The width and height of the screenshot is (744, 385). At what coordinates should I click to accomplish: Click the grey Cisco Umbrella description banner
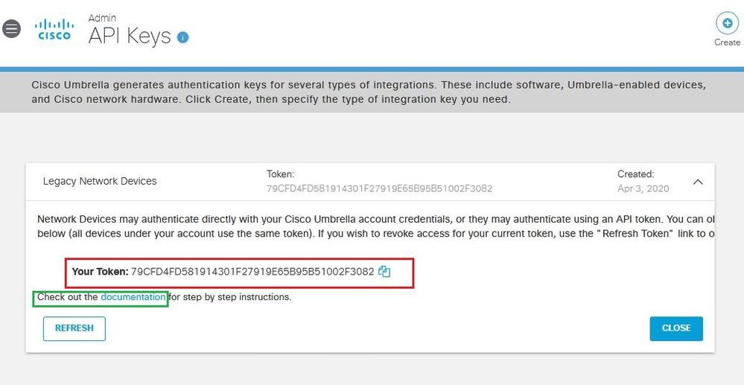tap(372, 92)
